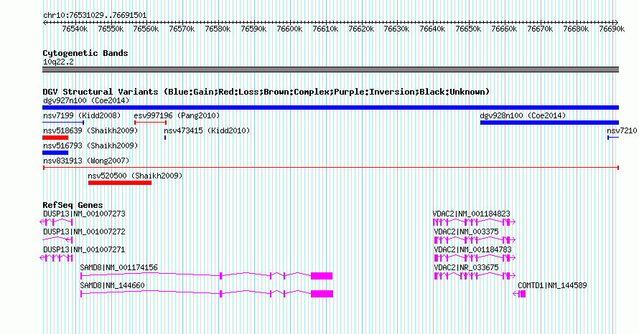The image size is (639, 334).
Task: Click the blue dgv928n100 gain bar
Action: click(549, 123)
